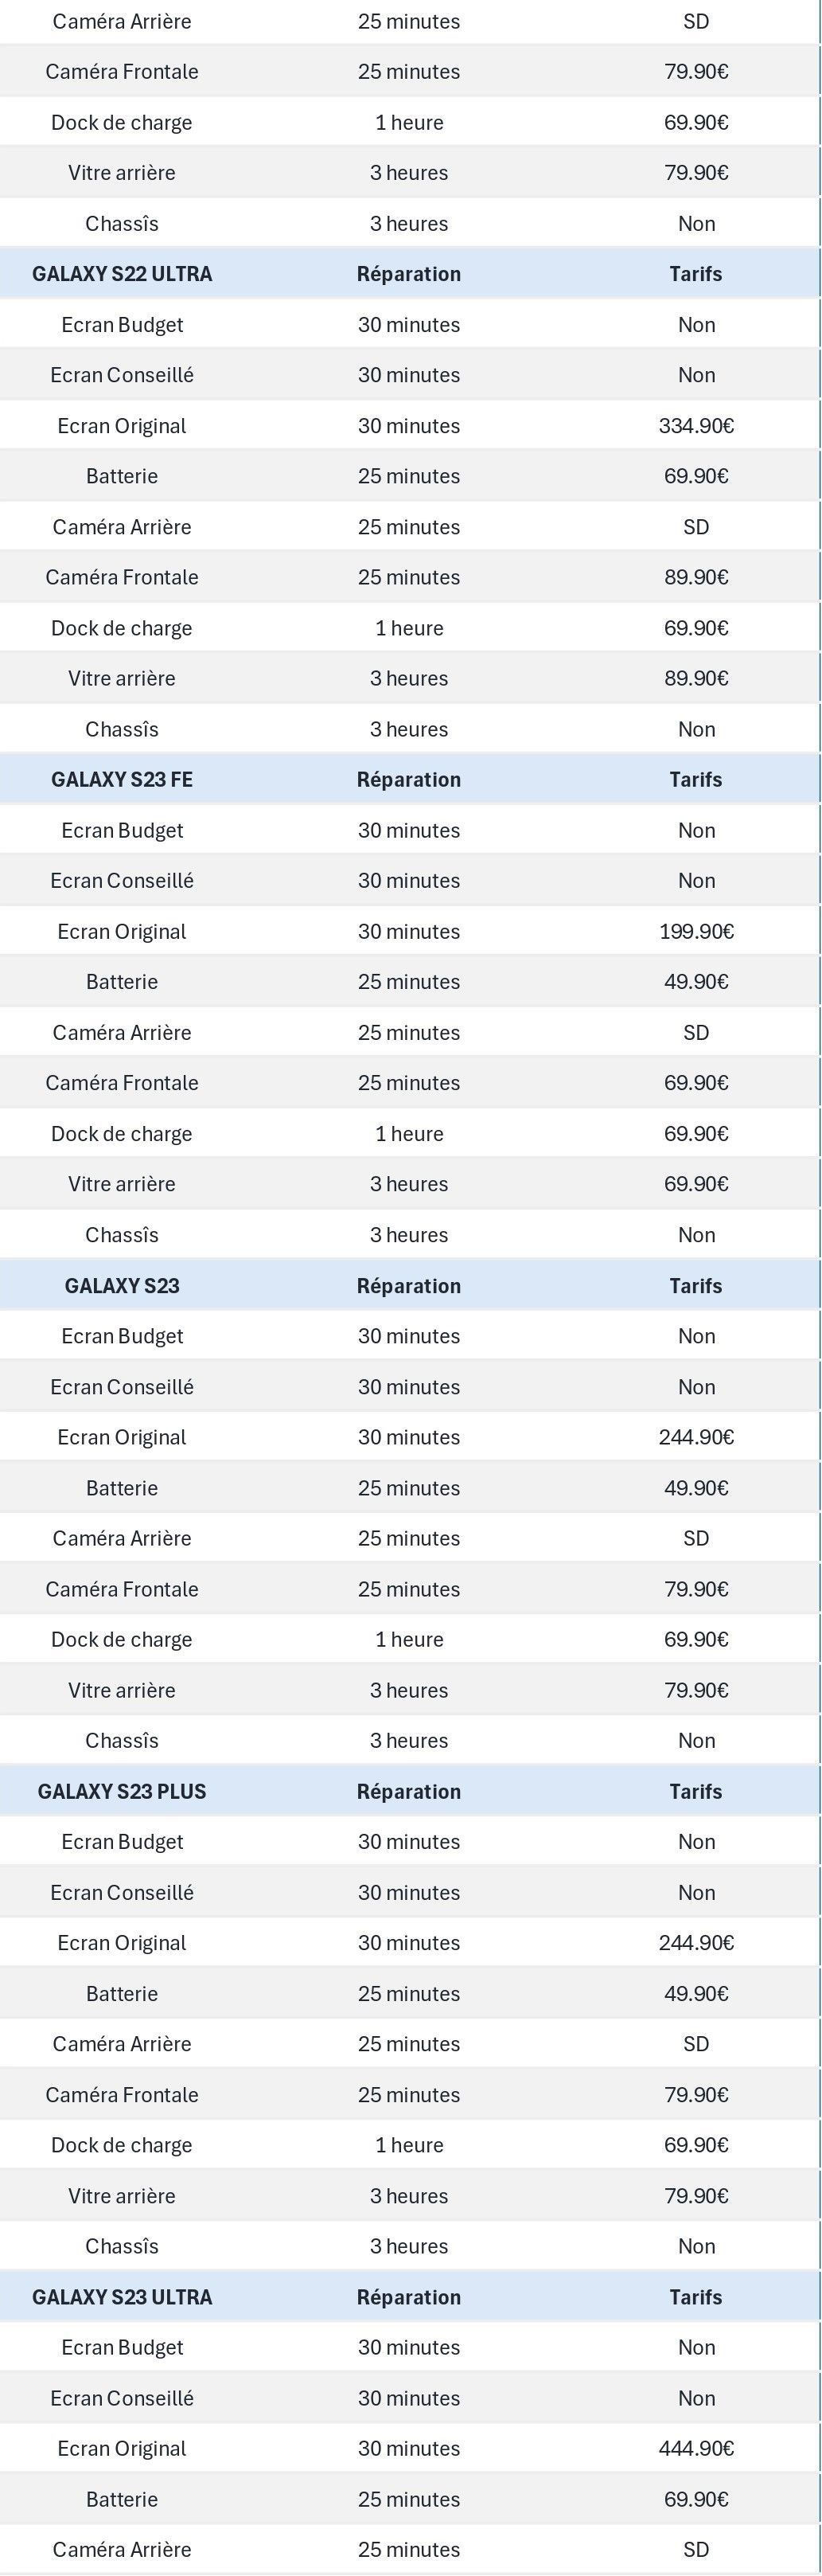Select Ecran Budget under GALAXY S22 ULTRA
822x2576 pixels.
(x=122, y=325)
